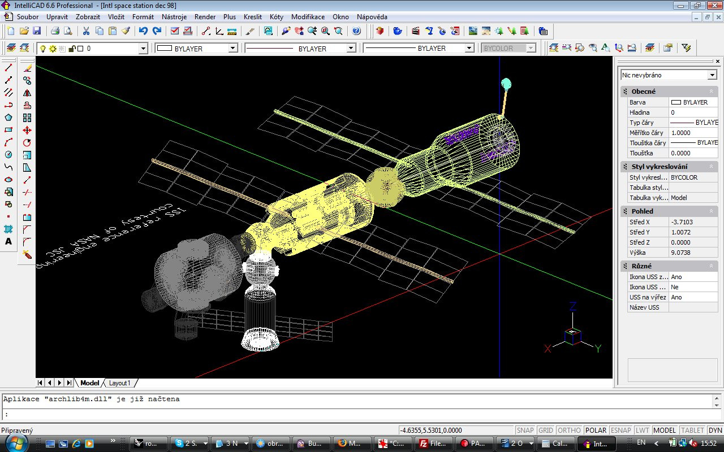
Task: Click the POLAR button in status bar
Action: coord(596,431)
